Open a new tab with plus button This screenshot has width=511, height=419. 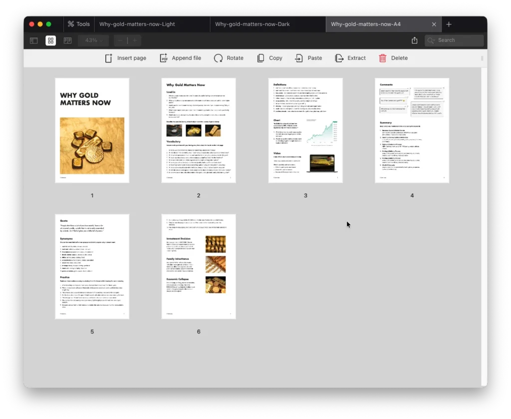(449, 24)
